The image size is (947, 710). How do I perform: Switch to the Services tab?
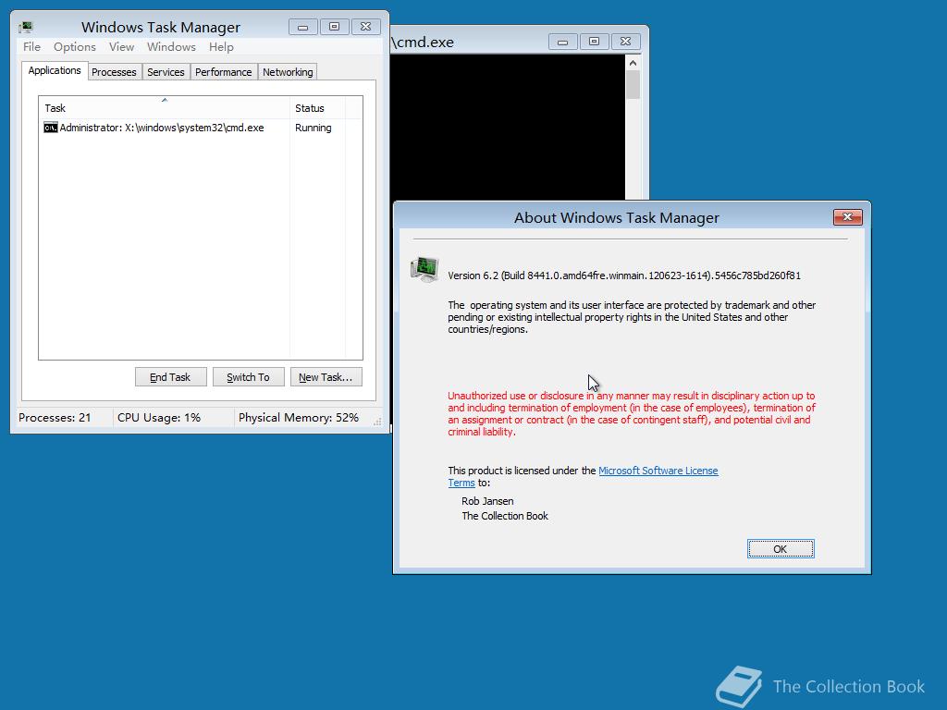coord(166,72)
